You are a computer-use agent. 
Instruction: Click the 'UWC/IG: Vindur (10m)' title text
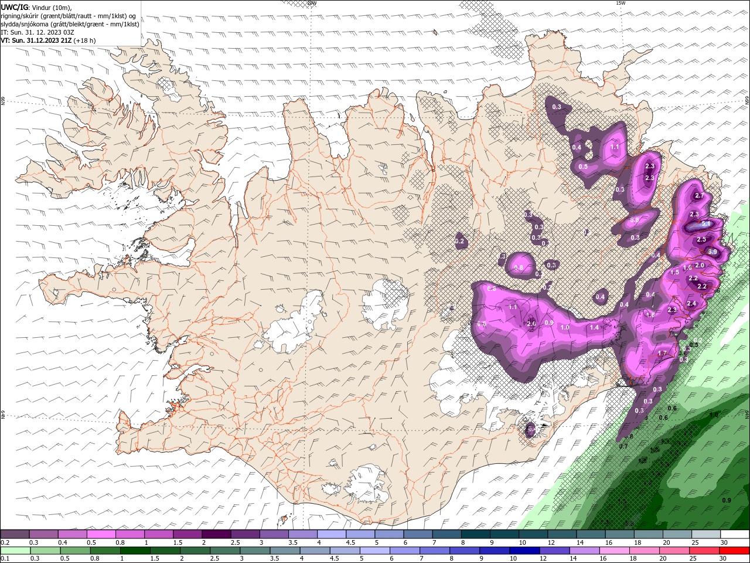pos(35,7)
